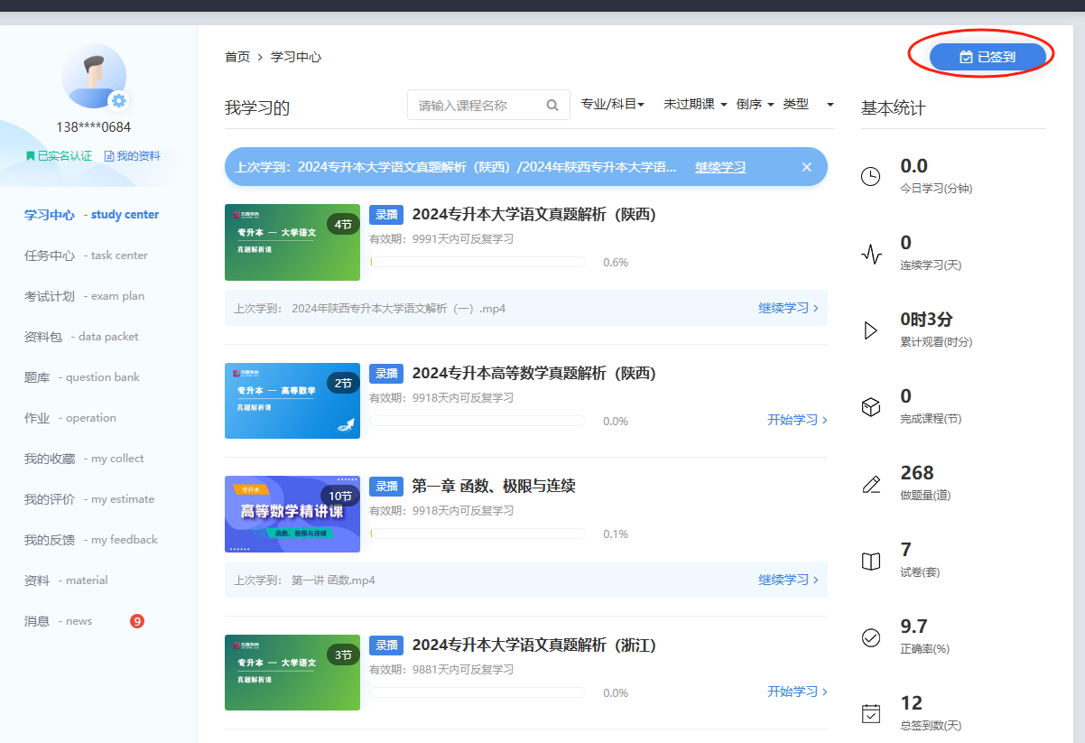This screenshot has width=1085, height=743.
Task: Click the search magnifier icon
Action: pyautogui.click(x=552, y=106)
